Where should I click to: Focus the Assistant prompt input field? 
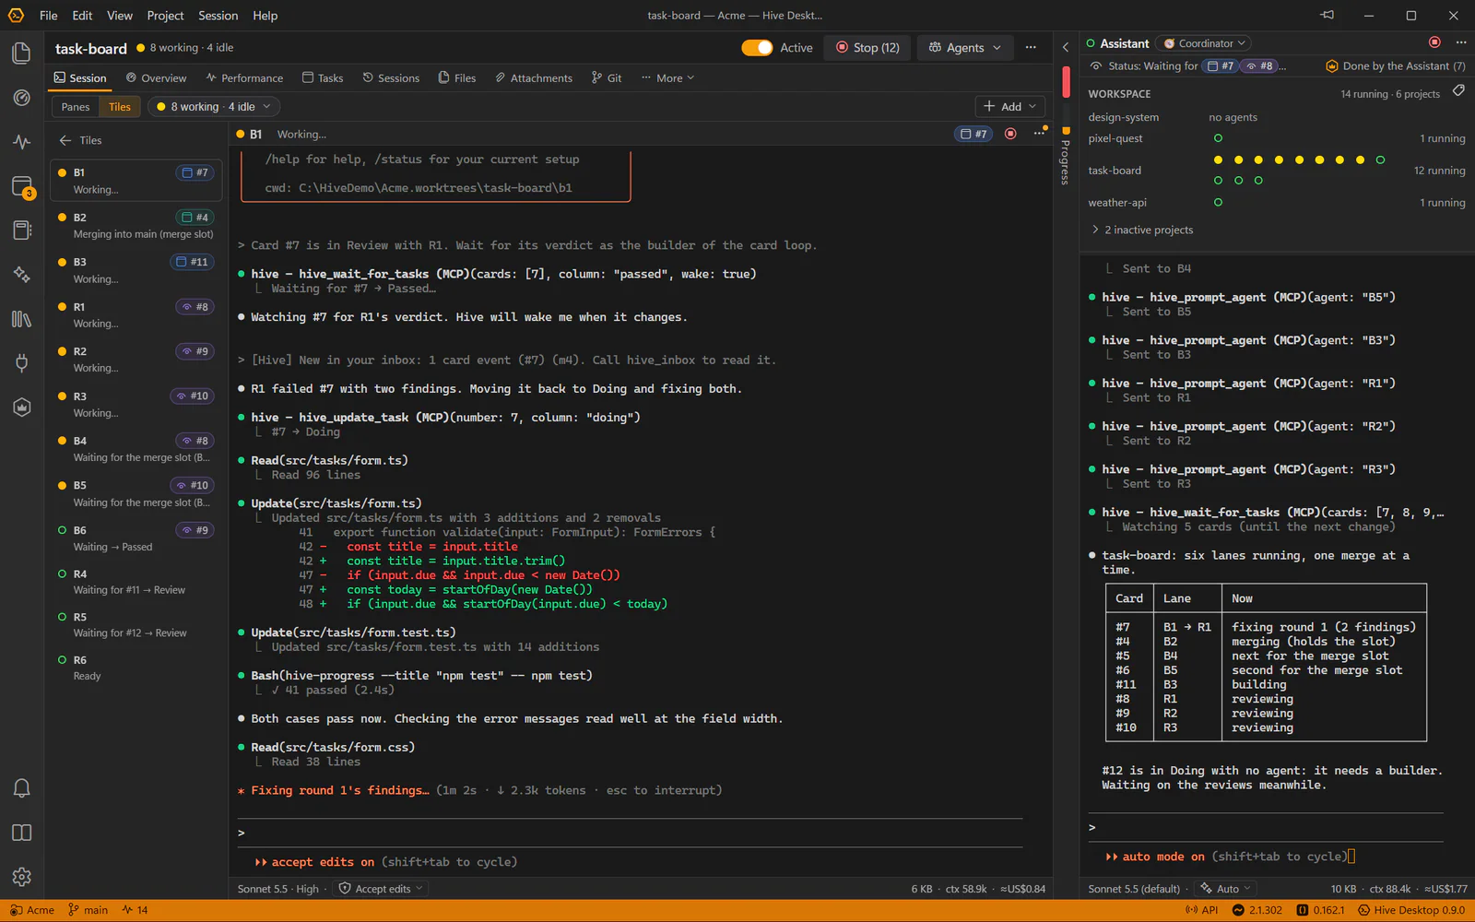[1266, 827]
